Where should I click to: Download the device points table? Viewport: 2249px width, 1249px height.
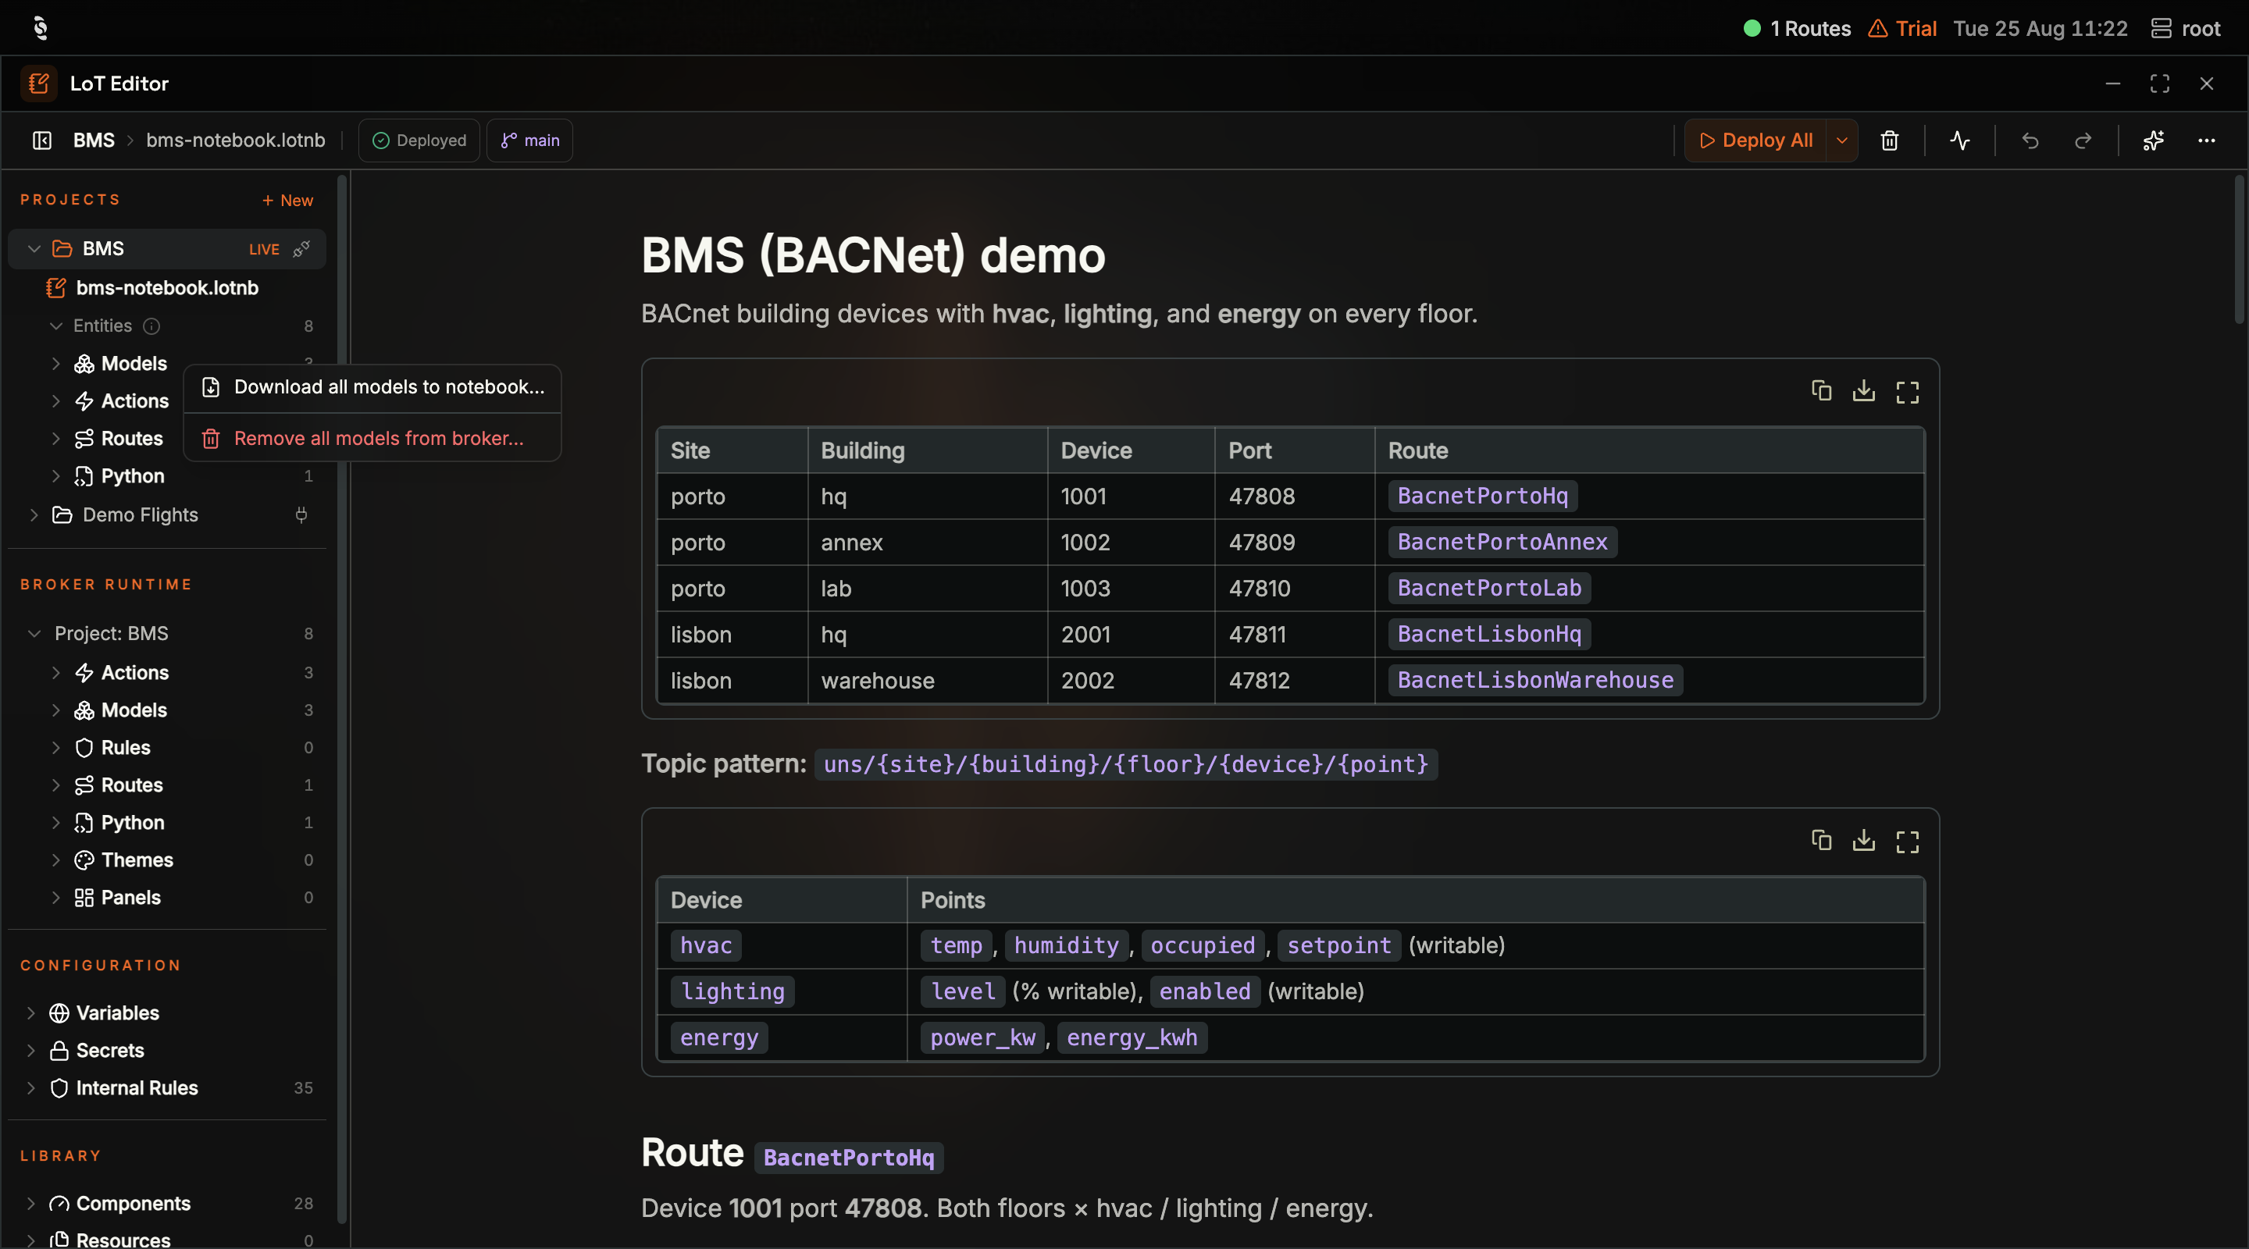coord(1864,841)
